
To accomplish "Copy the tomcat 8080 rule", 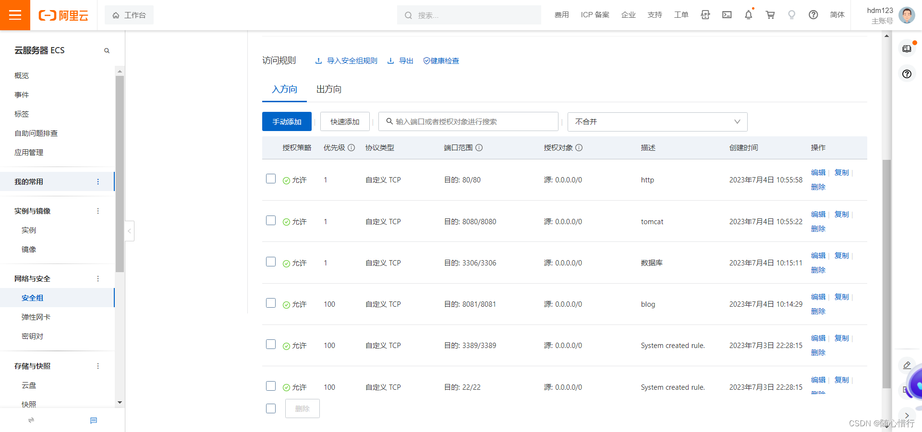I will coord(842,214).
